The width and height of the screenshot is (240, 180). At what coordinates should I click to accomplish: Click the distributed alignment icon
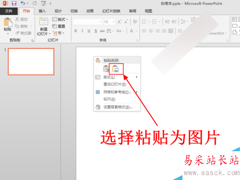(170, 31)
